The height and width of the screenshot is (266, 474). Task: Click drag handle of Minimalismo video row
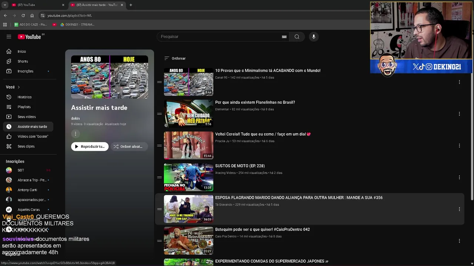(x=159, y=82)
